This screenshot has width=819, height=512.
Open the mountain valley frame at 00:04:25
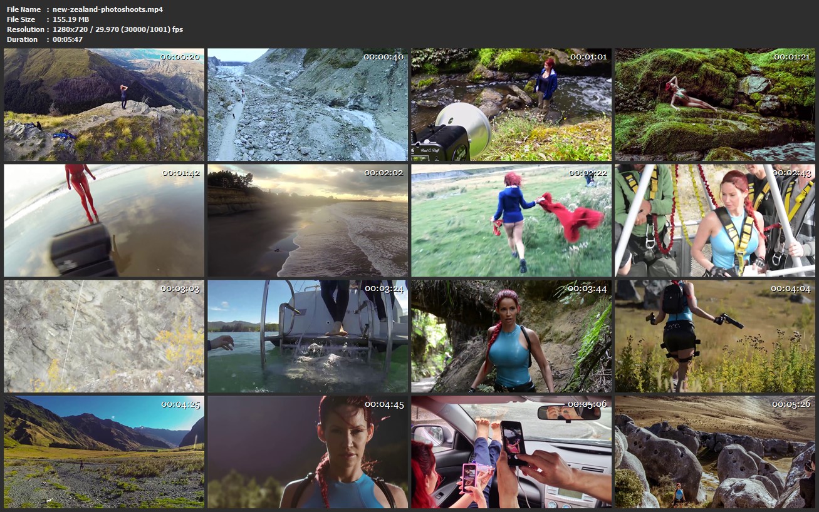coord(104,452)
